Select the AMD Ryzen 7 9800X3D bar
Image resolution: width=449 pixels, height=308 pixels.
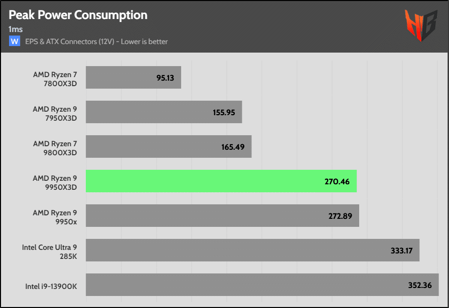[x=168, y=146]
